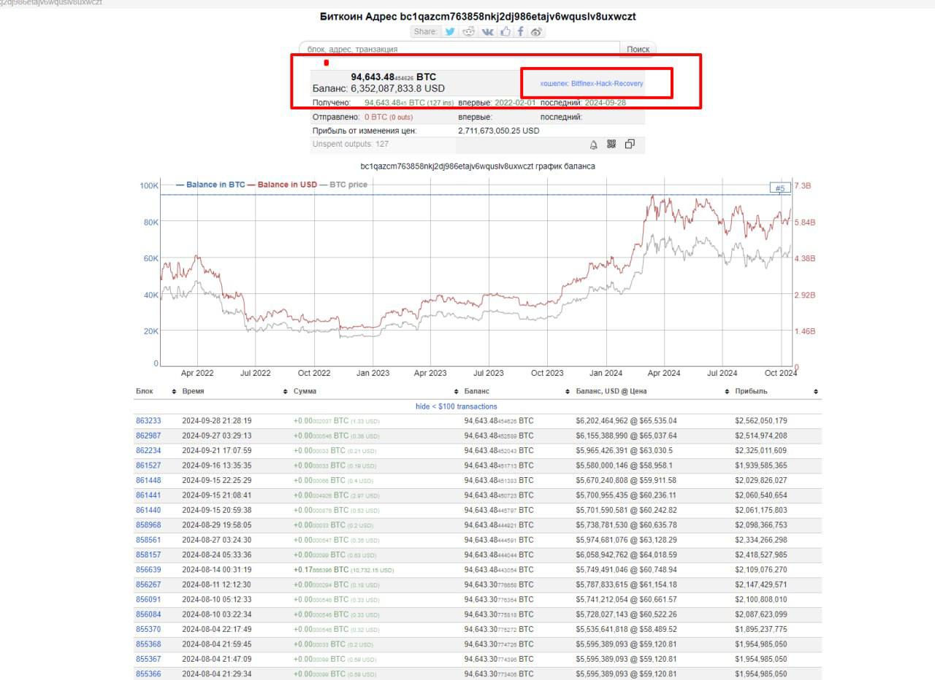
Task: Open block 858157
Action: (148, 555)
